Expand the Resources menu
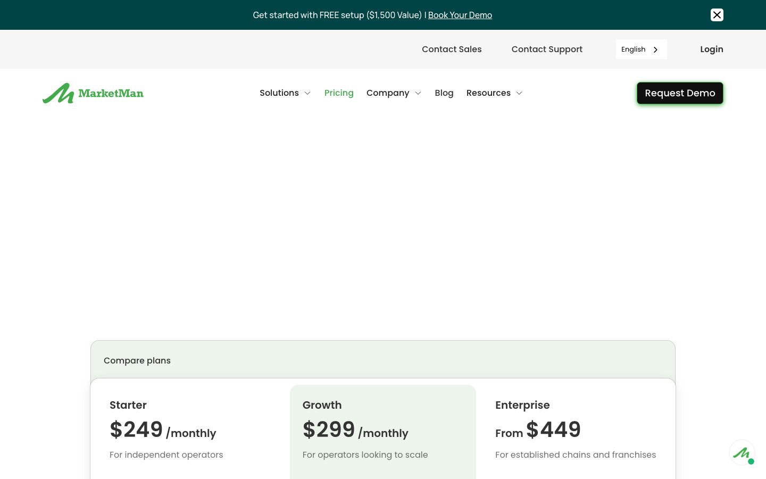 (x=495, y=93)
